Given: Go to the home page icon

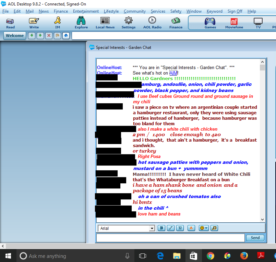Looking at the screenshot, I should point(66,36).
